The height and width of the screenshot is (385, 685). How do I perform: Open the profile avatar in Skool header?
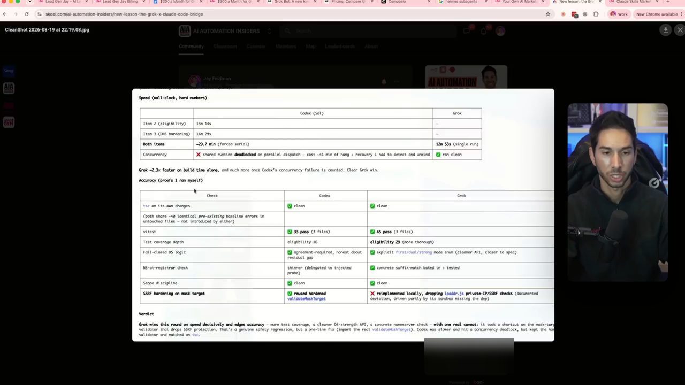[500, 31]
